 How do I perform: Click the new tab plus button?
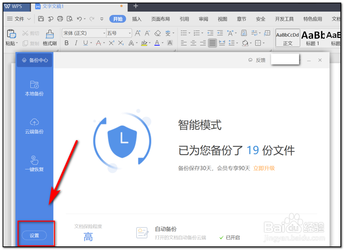pos(136,6)
